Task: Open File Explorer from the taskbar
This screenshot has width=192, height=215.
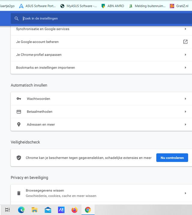Action: 34,210
